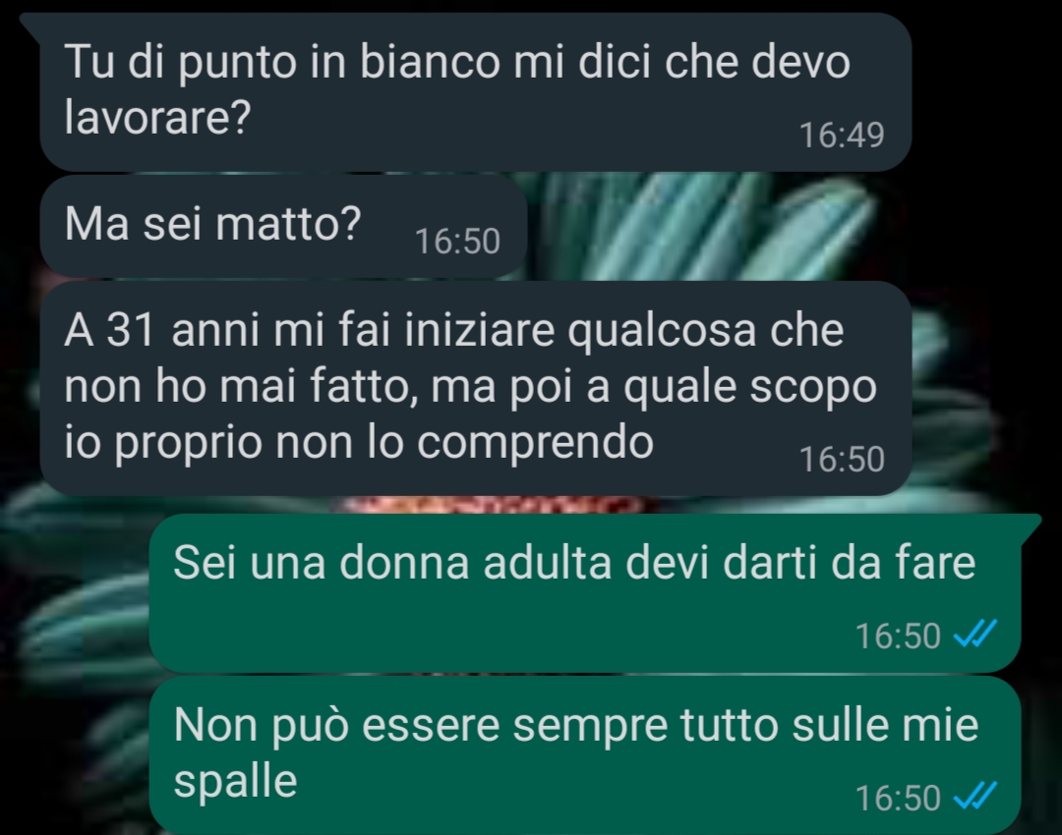
Task: Click the word 'comprendo' in the third message
Action: click(x=535, y=443)
